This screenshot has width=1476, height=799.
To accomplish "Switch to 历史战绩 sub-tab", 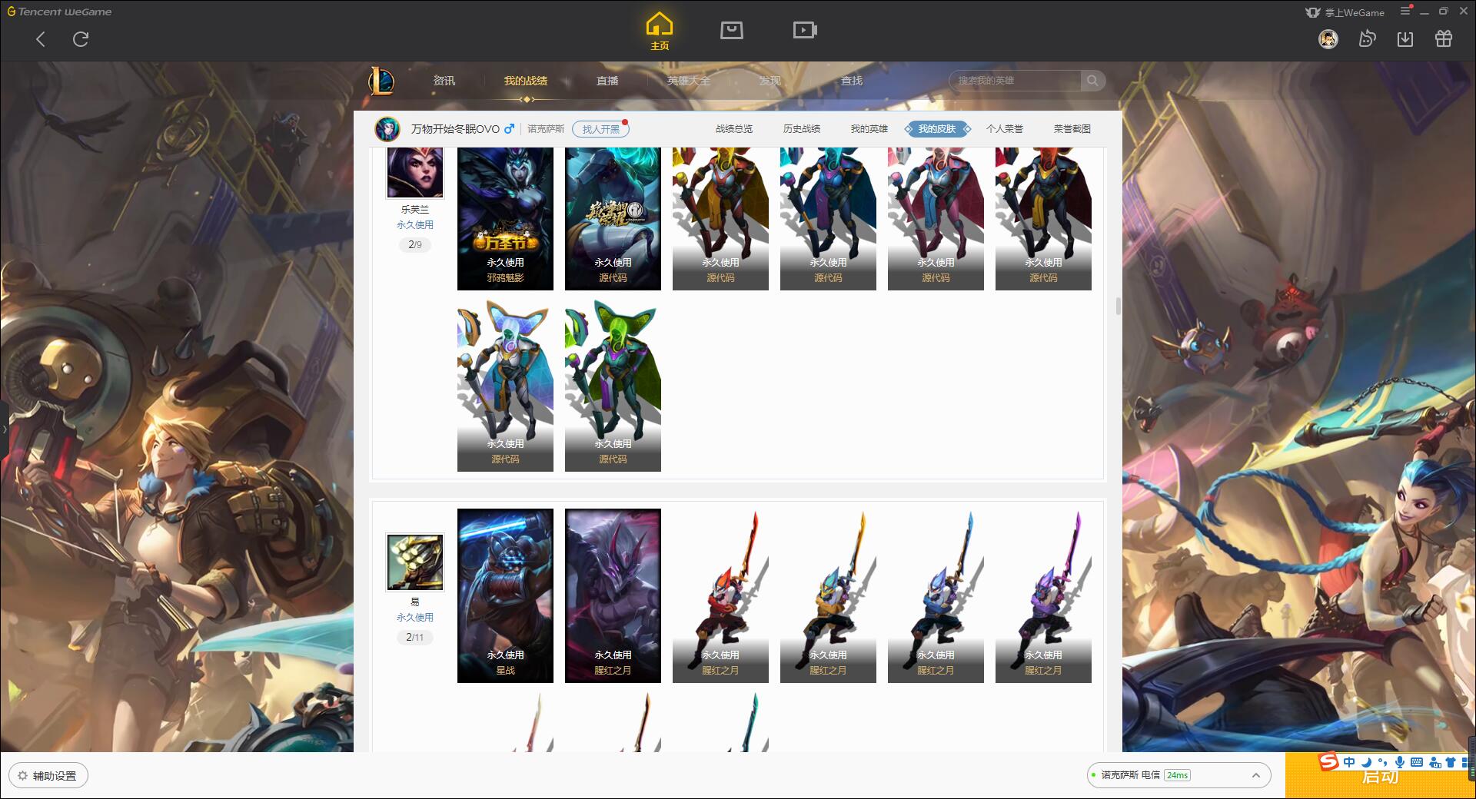I will 802,129.
